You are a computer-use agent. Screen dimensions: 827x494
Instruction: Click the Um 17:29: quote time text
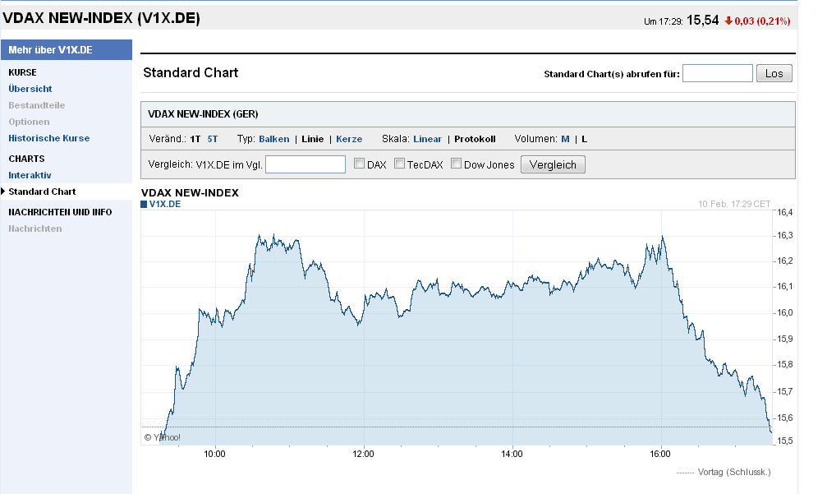point(664,21)
